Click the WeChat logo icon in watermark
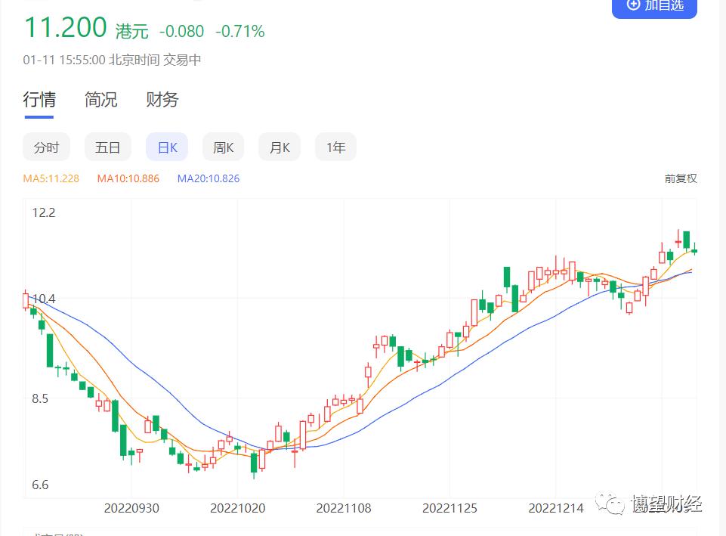The width and height of the screenshot is (726, 536). coord(610,504)
